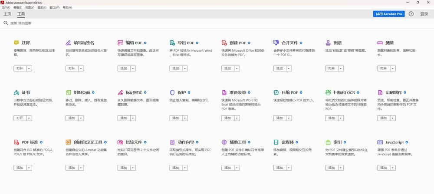Expand the dropdown arrow under 填写和签名
Image resolution: width=434 pixels, height=194 pixels.
coord(81,69)
